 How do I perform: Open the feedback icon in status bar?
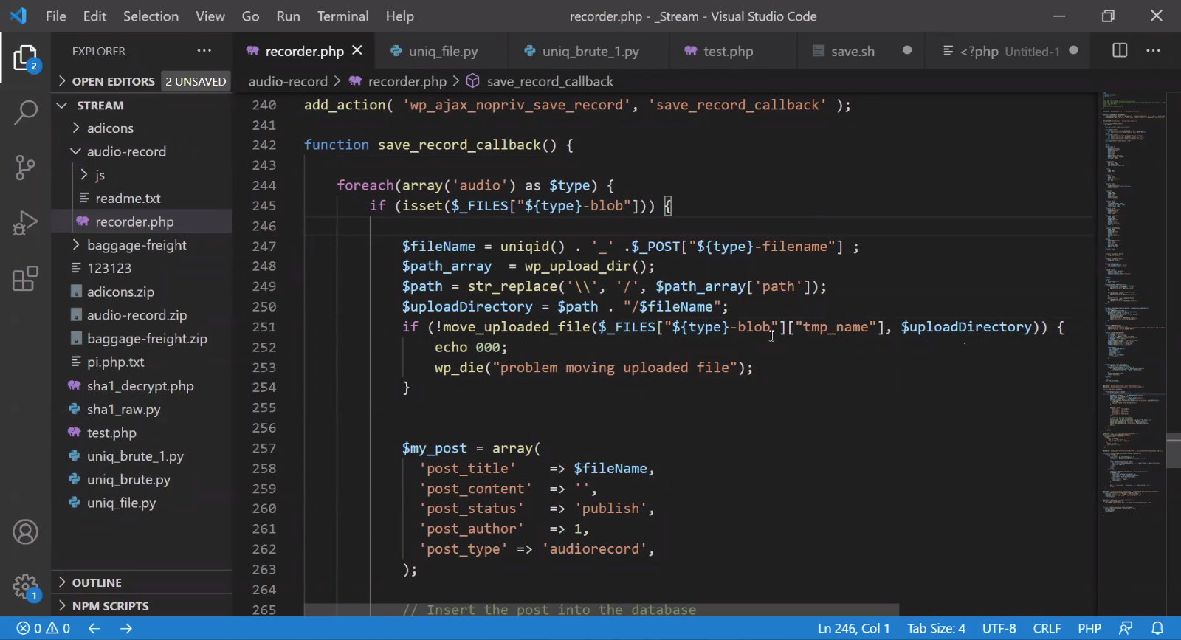1126,628
